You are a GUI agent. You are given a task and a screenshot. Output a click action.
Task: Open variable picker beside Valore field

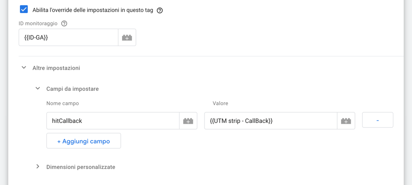point(346,121)
